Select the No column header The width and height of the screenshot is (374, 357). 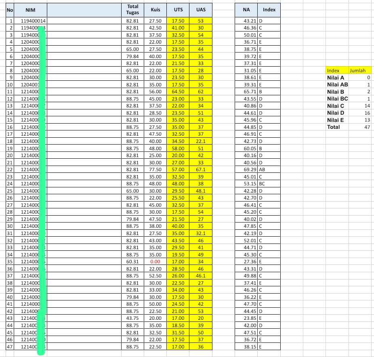click(10, 10)
